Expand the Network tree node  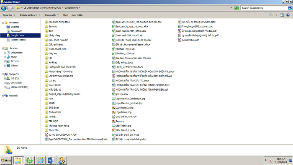coord(3,96)
